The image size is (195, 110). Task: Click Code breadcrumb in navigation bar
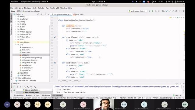point(13,11)
